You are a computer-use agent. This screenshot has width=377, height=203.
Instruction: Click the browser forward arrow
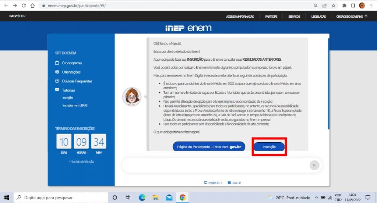[x=15, y=6]
